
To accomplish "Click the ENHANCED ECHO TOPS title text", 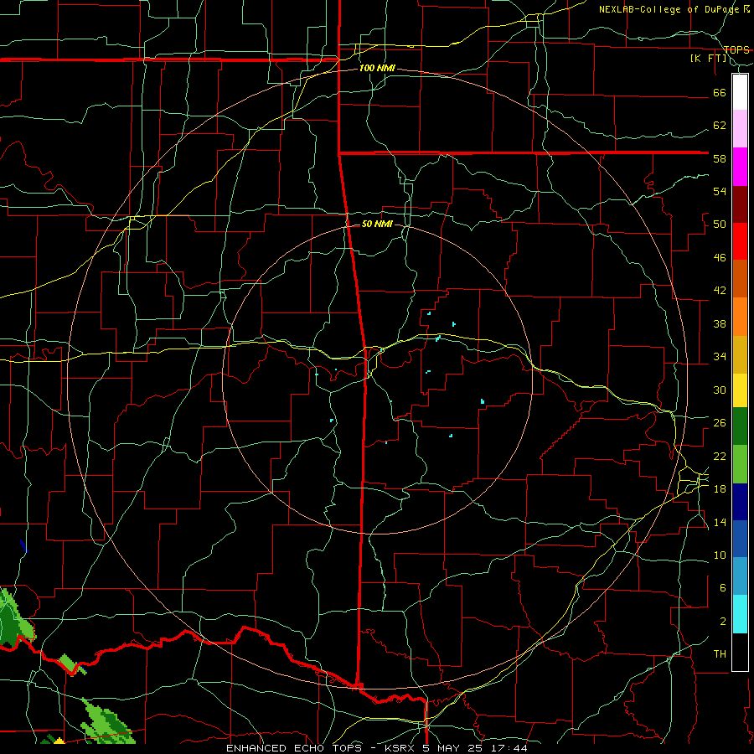I will pos(294,748).
